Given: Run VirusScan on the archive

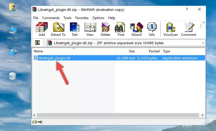Looking at the screenshot, I should coord(170,29).
